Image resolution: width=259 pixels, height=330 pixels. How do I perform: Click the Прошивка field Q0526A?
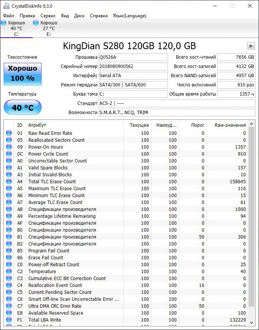[133, 57]
